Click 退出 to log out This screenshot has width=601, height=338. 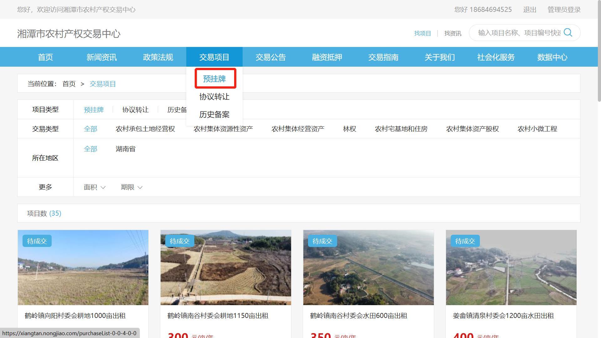[x=530, y=10]
